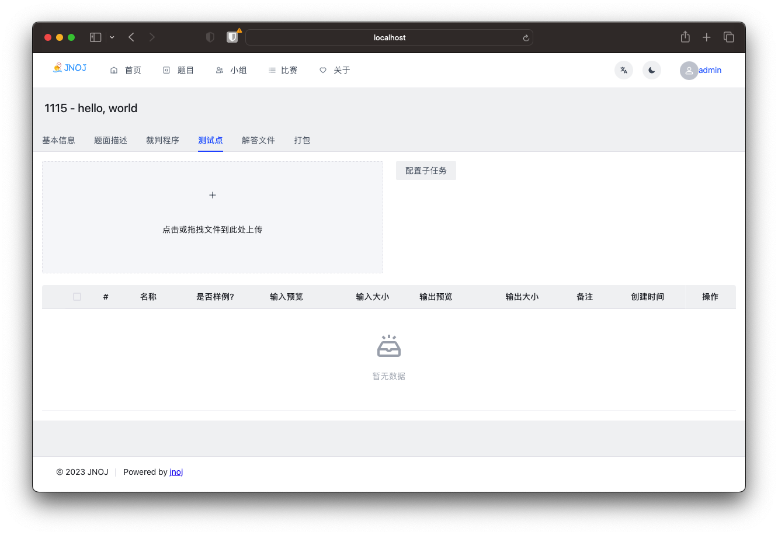Open the 关于 about menu item
The width and height of the screenshot is (778, 535).
pos(335,70)
